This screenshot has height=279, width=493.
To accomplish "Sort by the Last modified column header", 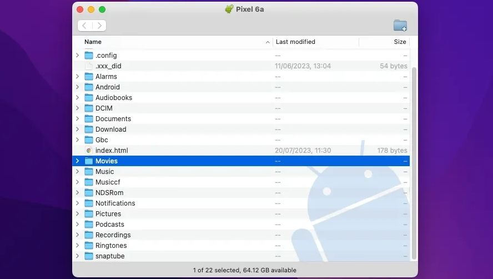I will [x=316, y=42].
